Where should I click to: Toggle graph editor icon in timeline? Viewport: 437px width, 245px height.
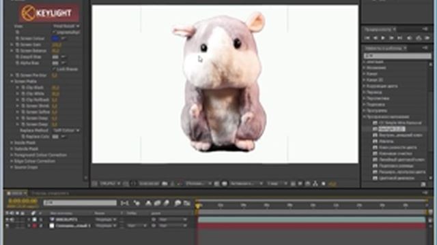(x=186, y=203)
